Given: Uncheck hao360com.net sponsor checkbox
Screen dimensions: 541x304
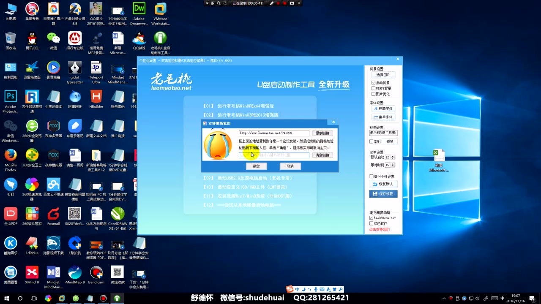Looking at the screenshot, I should click(x=372, y=218).
